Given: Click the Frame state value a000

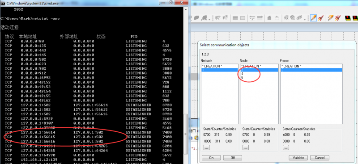Looking at the screenshot, I should (286, 135).
